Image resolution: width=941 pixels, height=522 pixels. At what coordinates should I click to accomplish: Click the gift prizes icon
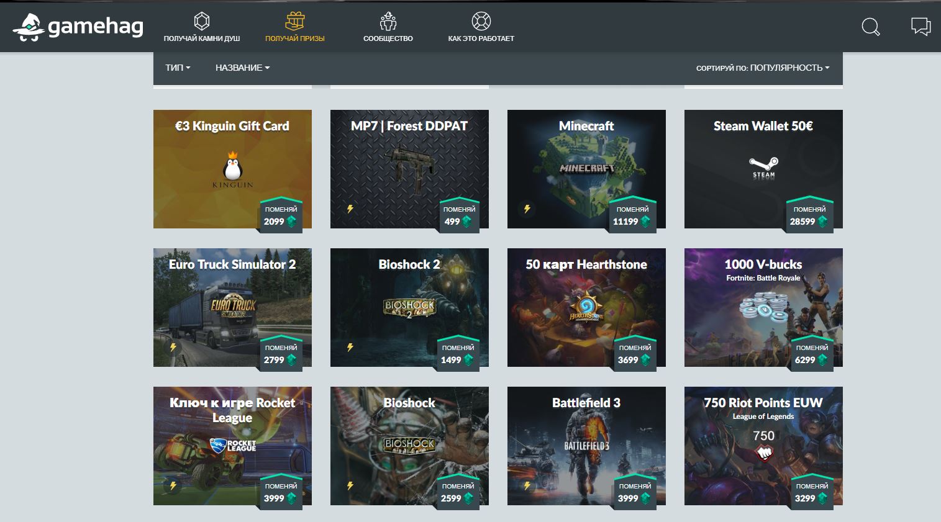295,22
